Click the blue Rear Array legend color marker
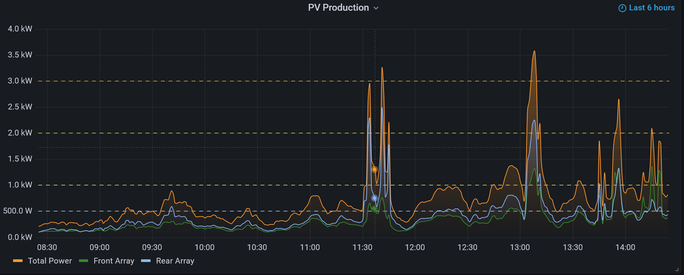 pos(146,261)
